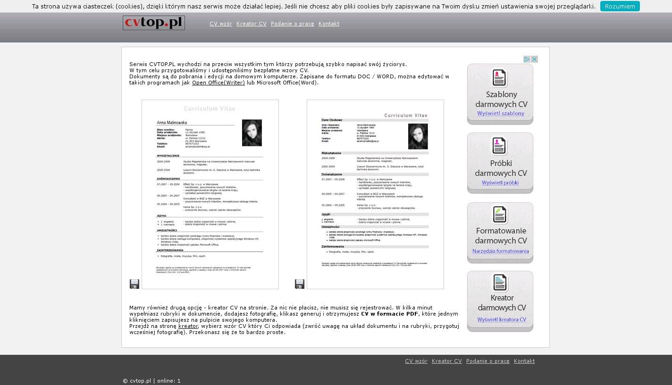This screenshot has height=385, width=672.
Task: Click the Formatowanie darmowych CV document icon
Action: point(500,215)
